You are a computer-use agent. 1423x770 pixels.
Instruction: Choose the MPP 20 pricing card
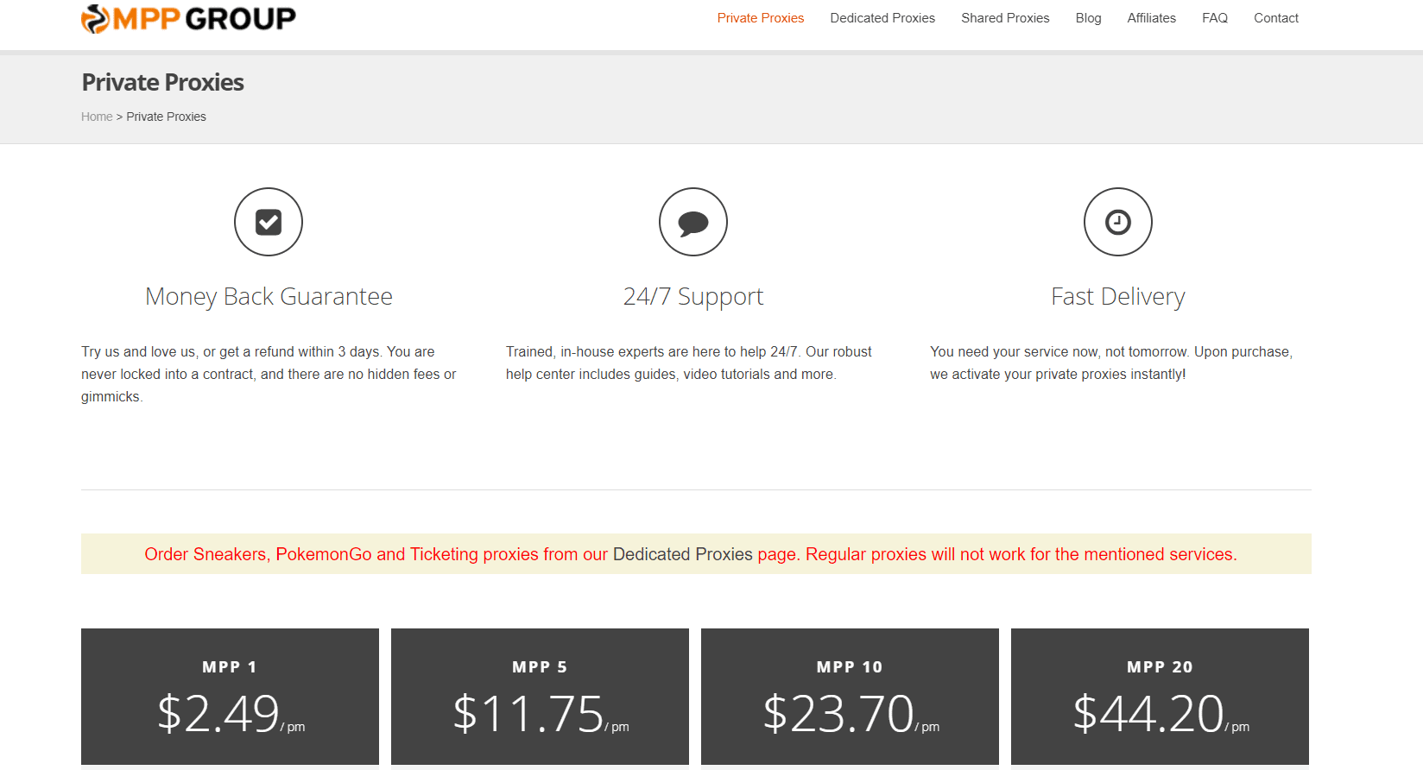(1160, 697)
